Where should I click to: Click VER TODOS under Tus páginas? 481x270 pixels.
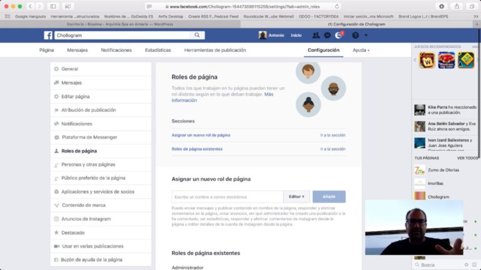click(x=467, y=158)
